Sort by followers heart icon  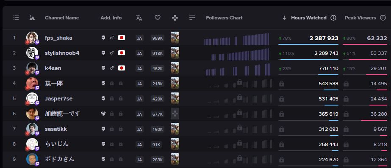click(x=157, y=18)
